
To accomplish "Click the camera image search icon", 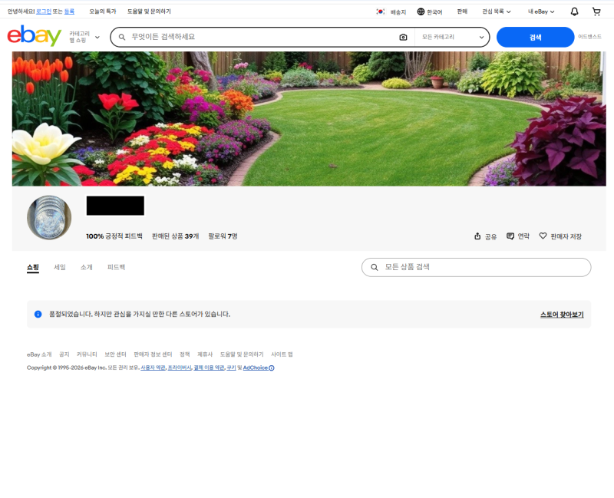I will (x=403, y=37).
